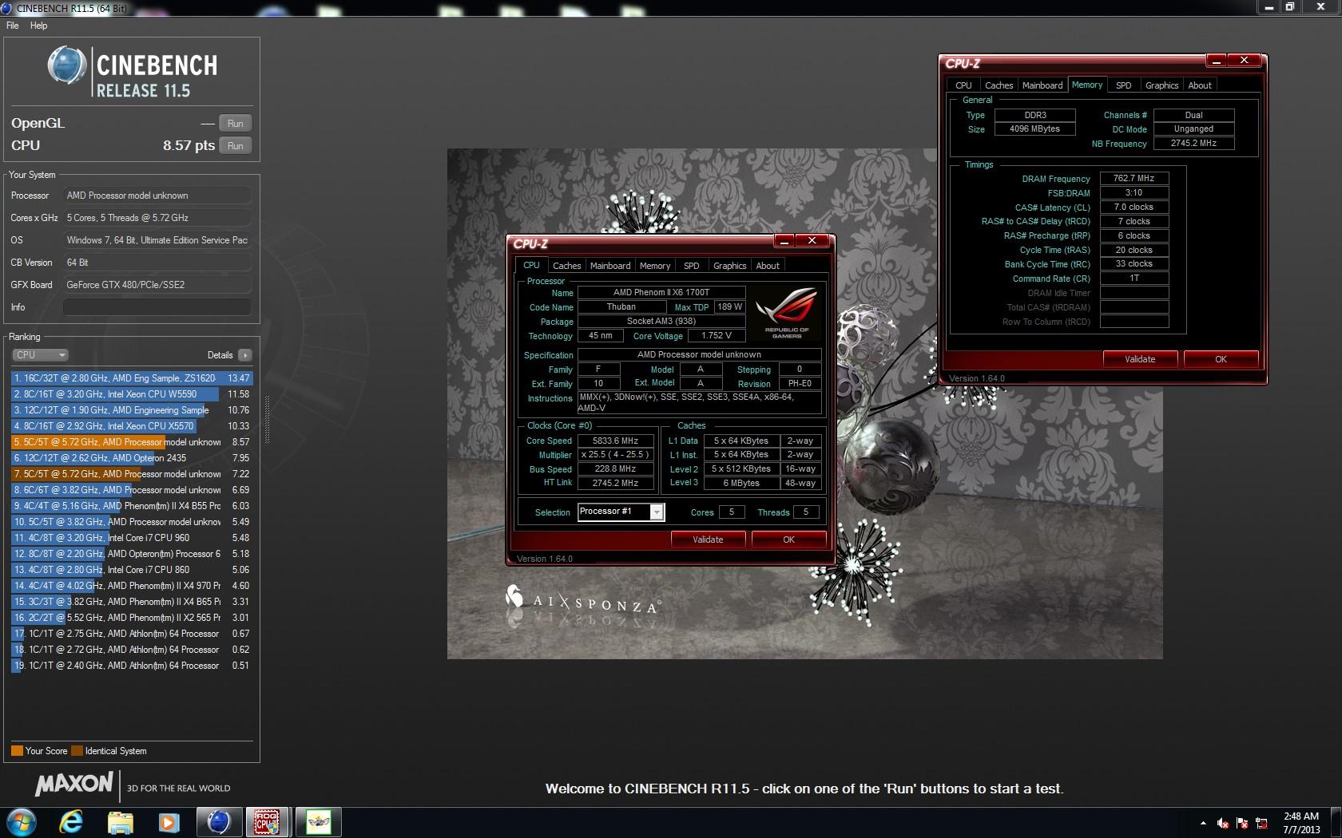Run the CPU benchmark

pos(235,145)
